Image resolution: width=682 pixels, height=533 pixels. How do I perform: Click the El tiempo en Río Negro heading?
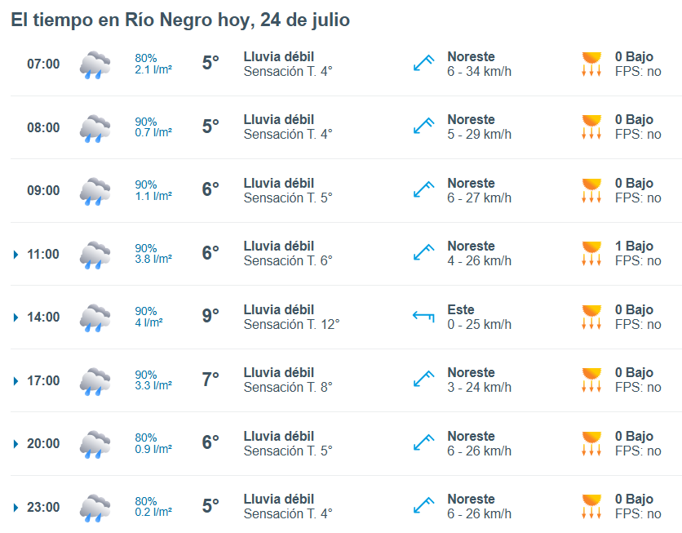point(180,20)
